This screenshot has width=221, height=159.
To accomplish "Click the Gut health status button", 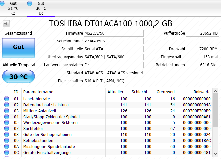I will coord(19,48).
